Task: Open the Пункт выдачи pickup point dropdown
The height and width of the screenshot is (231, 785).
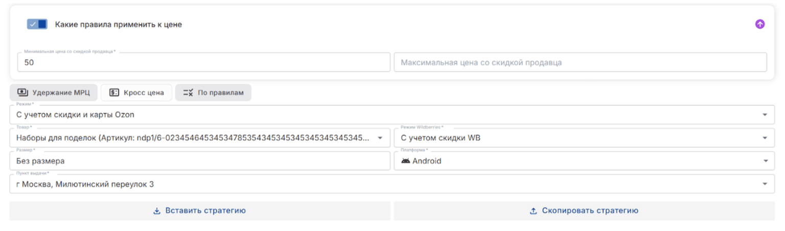Action: point(392,184)
